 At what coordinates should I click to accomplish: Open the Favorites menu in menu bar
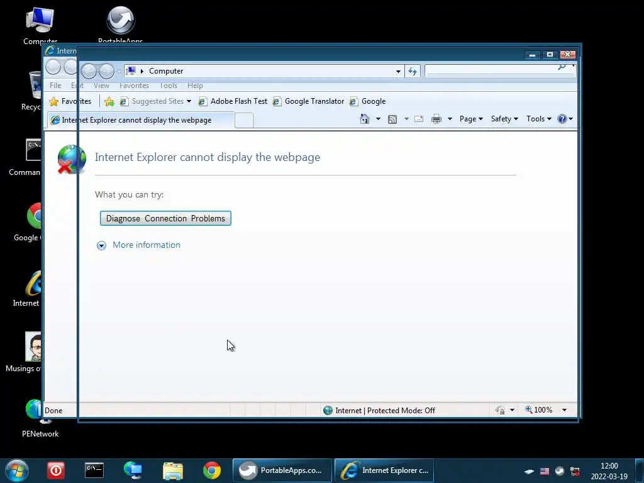pos(135,86)
